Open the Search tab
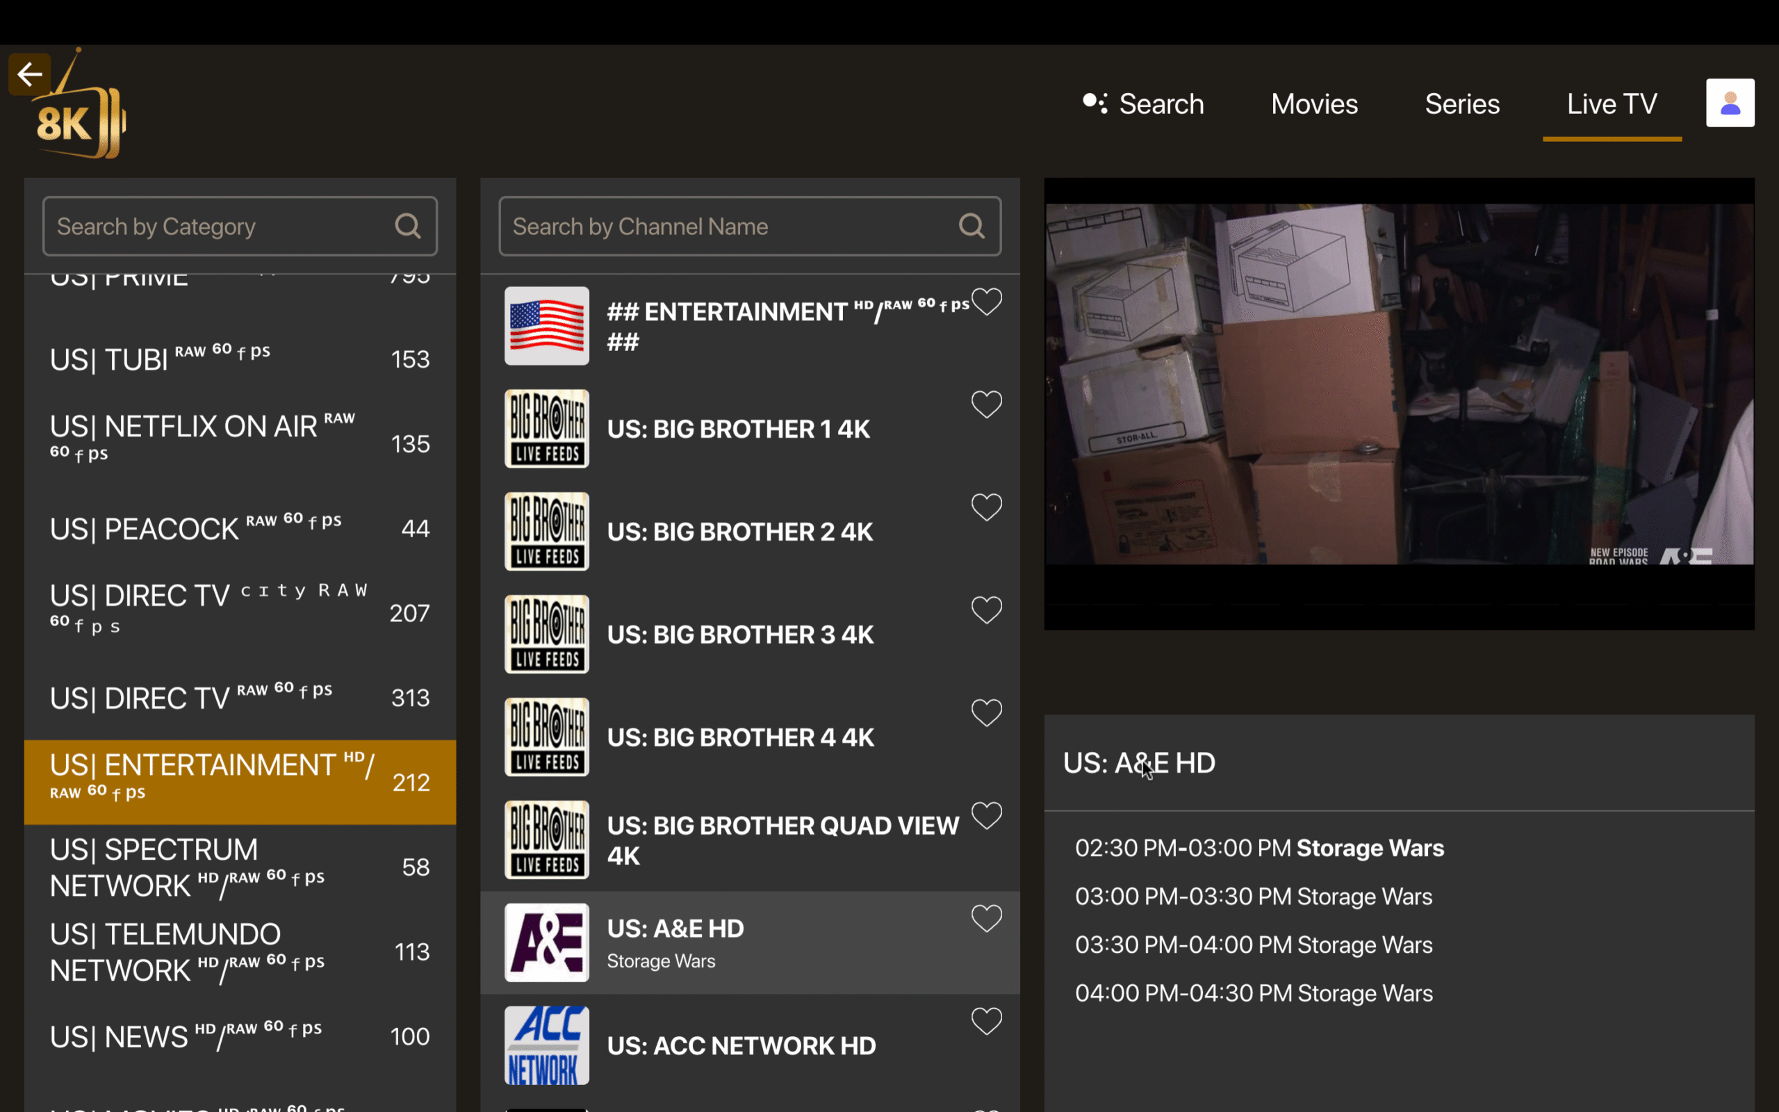The width and height of the screenshot is (1779, 1112). click(1143, 104)
